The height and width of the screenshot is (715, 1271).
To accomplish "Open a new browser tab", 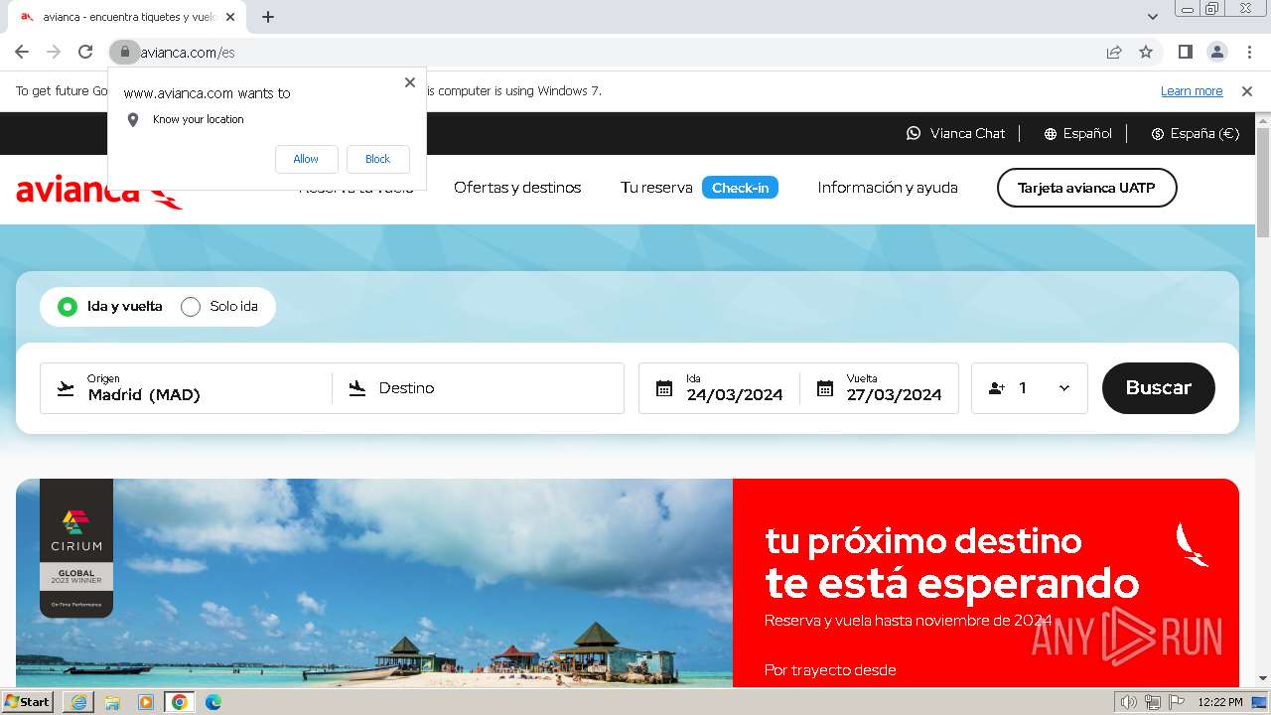I will [x=268, y=17].
